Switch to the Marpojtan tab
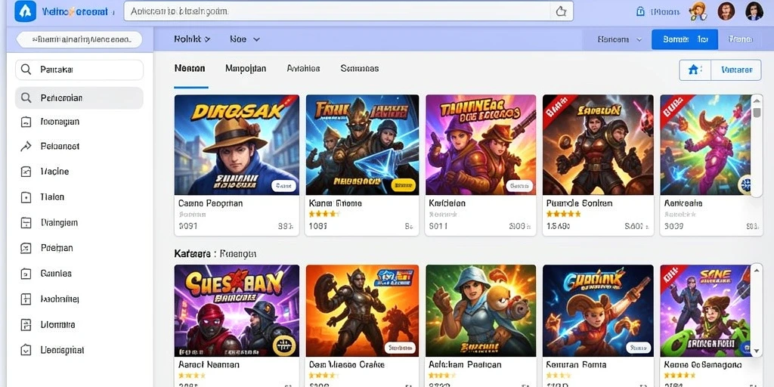The image size is (774, 387). pos(246,69)
